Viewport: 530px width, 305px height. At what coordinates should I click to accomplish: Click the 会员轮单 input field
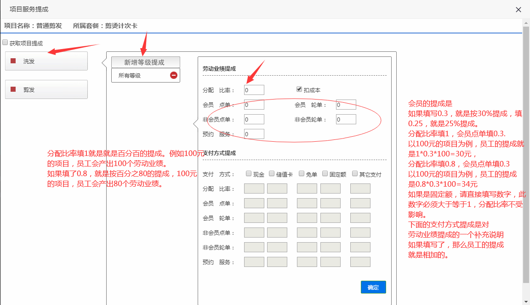pos(346,105)
